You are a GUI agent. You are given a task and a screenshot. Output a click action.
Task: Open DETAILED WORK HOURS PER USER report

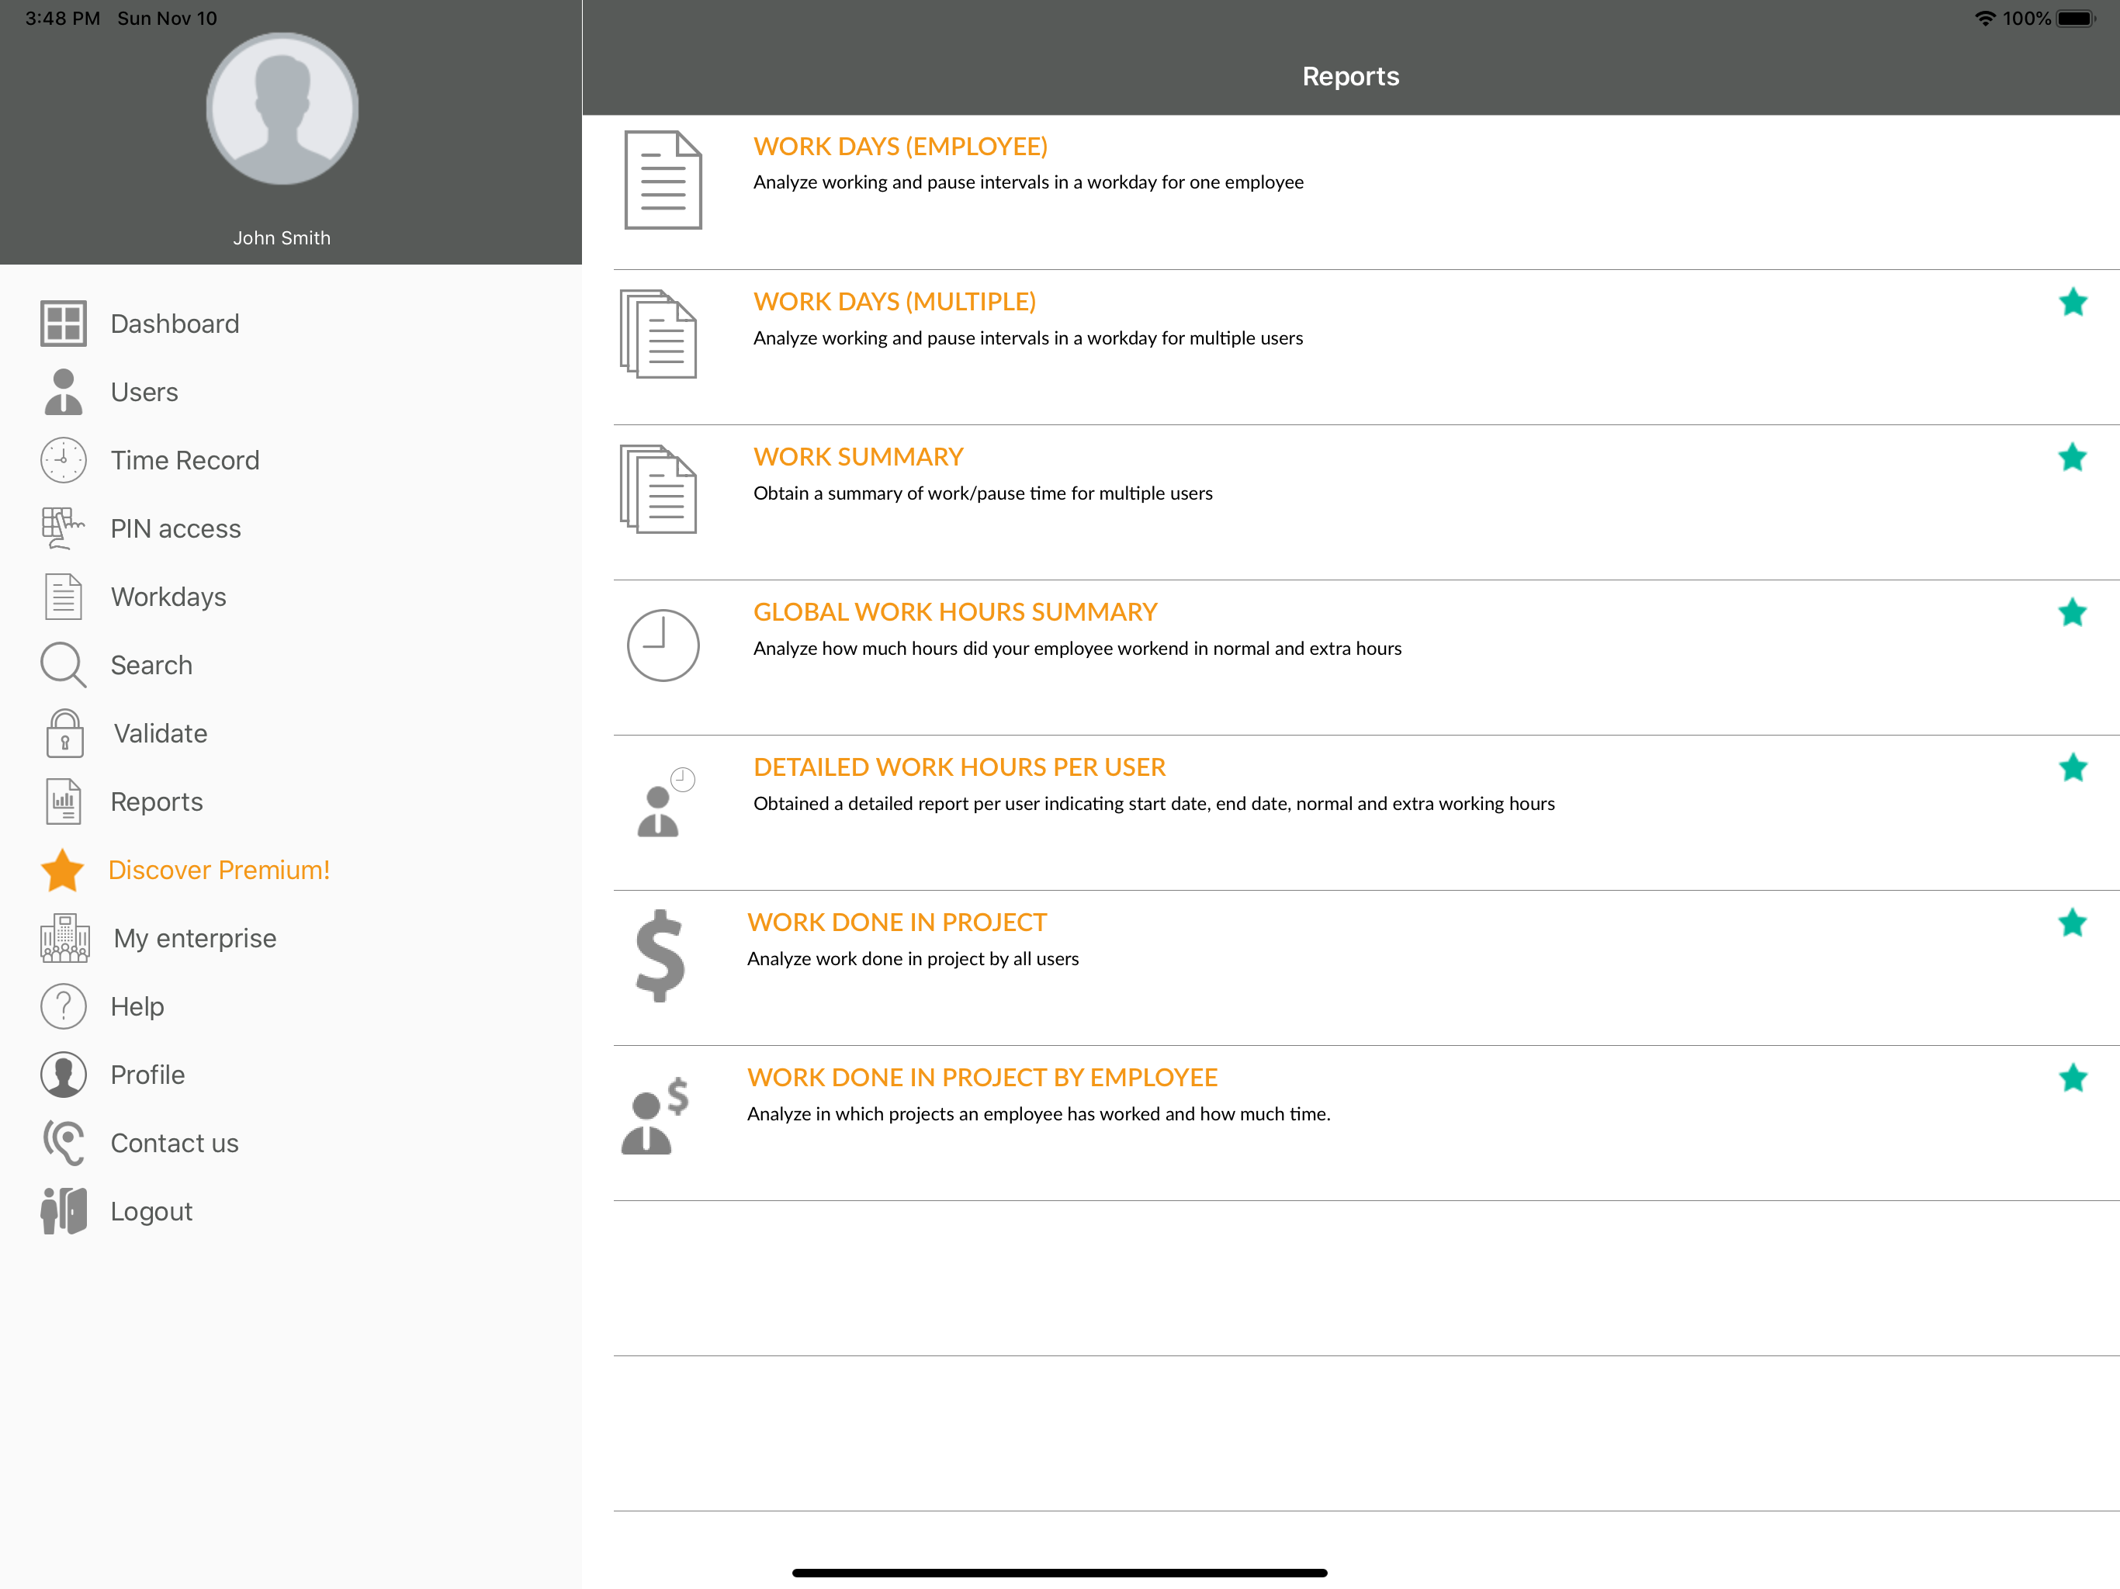958,767
